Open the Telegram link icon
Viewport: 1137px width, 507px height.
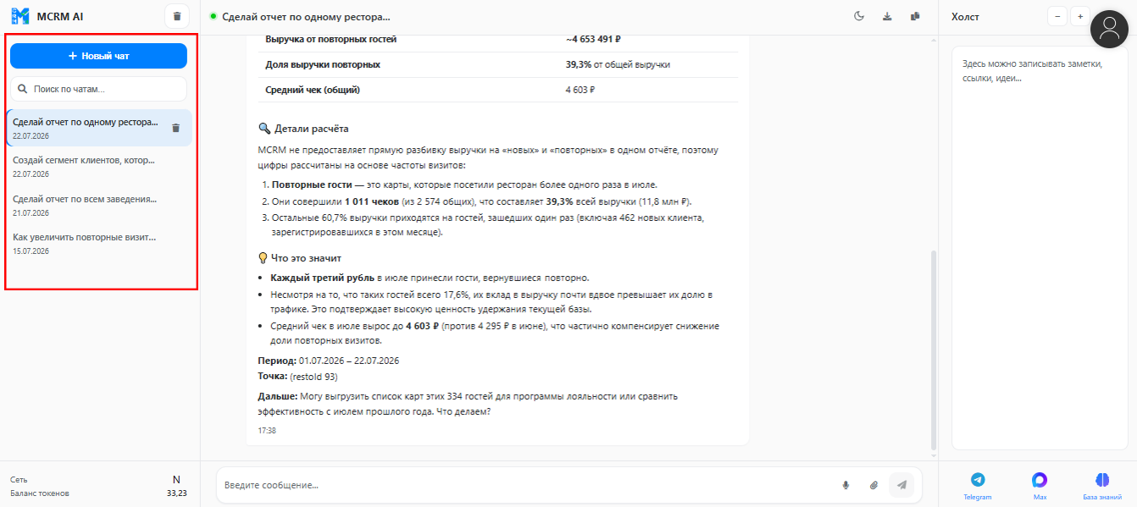978,485
